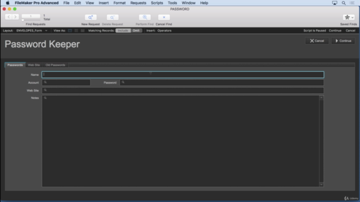Open the Help menu
The width and height of the screenshot is (360, 202).
[204, 3]
